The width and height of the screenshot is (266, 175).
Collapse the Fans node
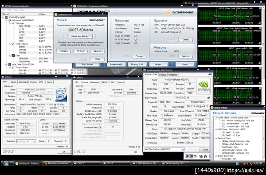point(10,56)
